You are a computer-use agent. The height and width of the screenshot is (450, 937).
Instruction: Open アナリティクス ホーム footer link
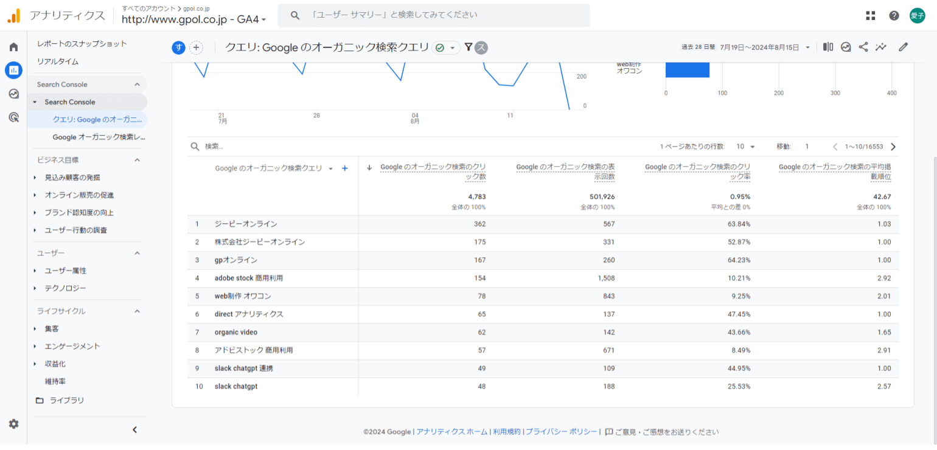452,432
